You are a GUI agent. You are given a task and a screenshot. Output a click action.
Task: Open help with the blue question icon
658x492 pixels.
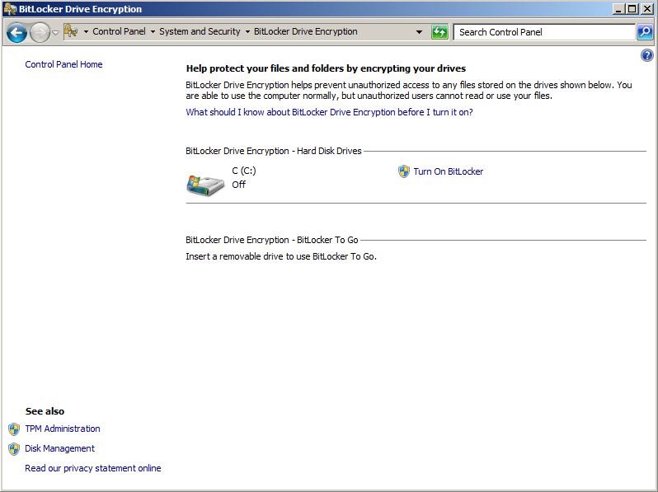(647, 55)
